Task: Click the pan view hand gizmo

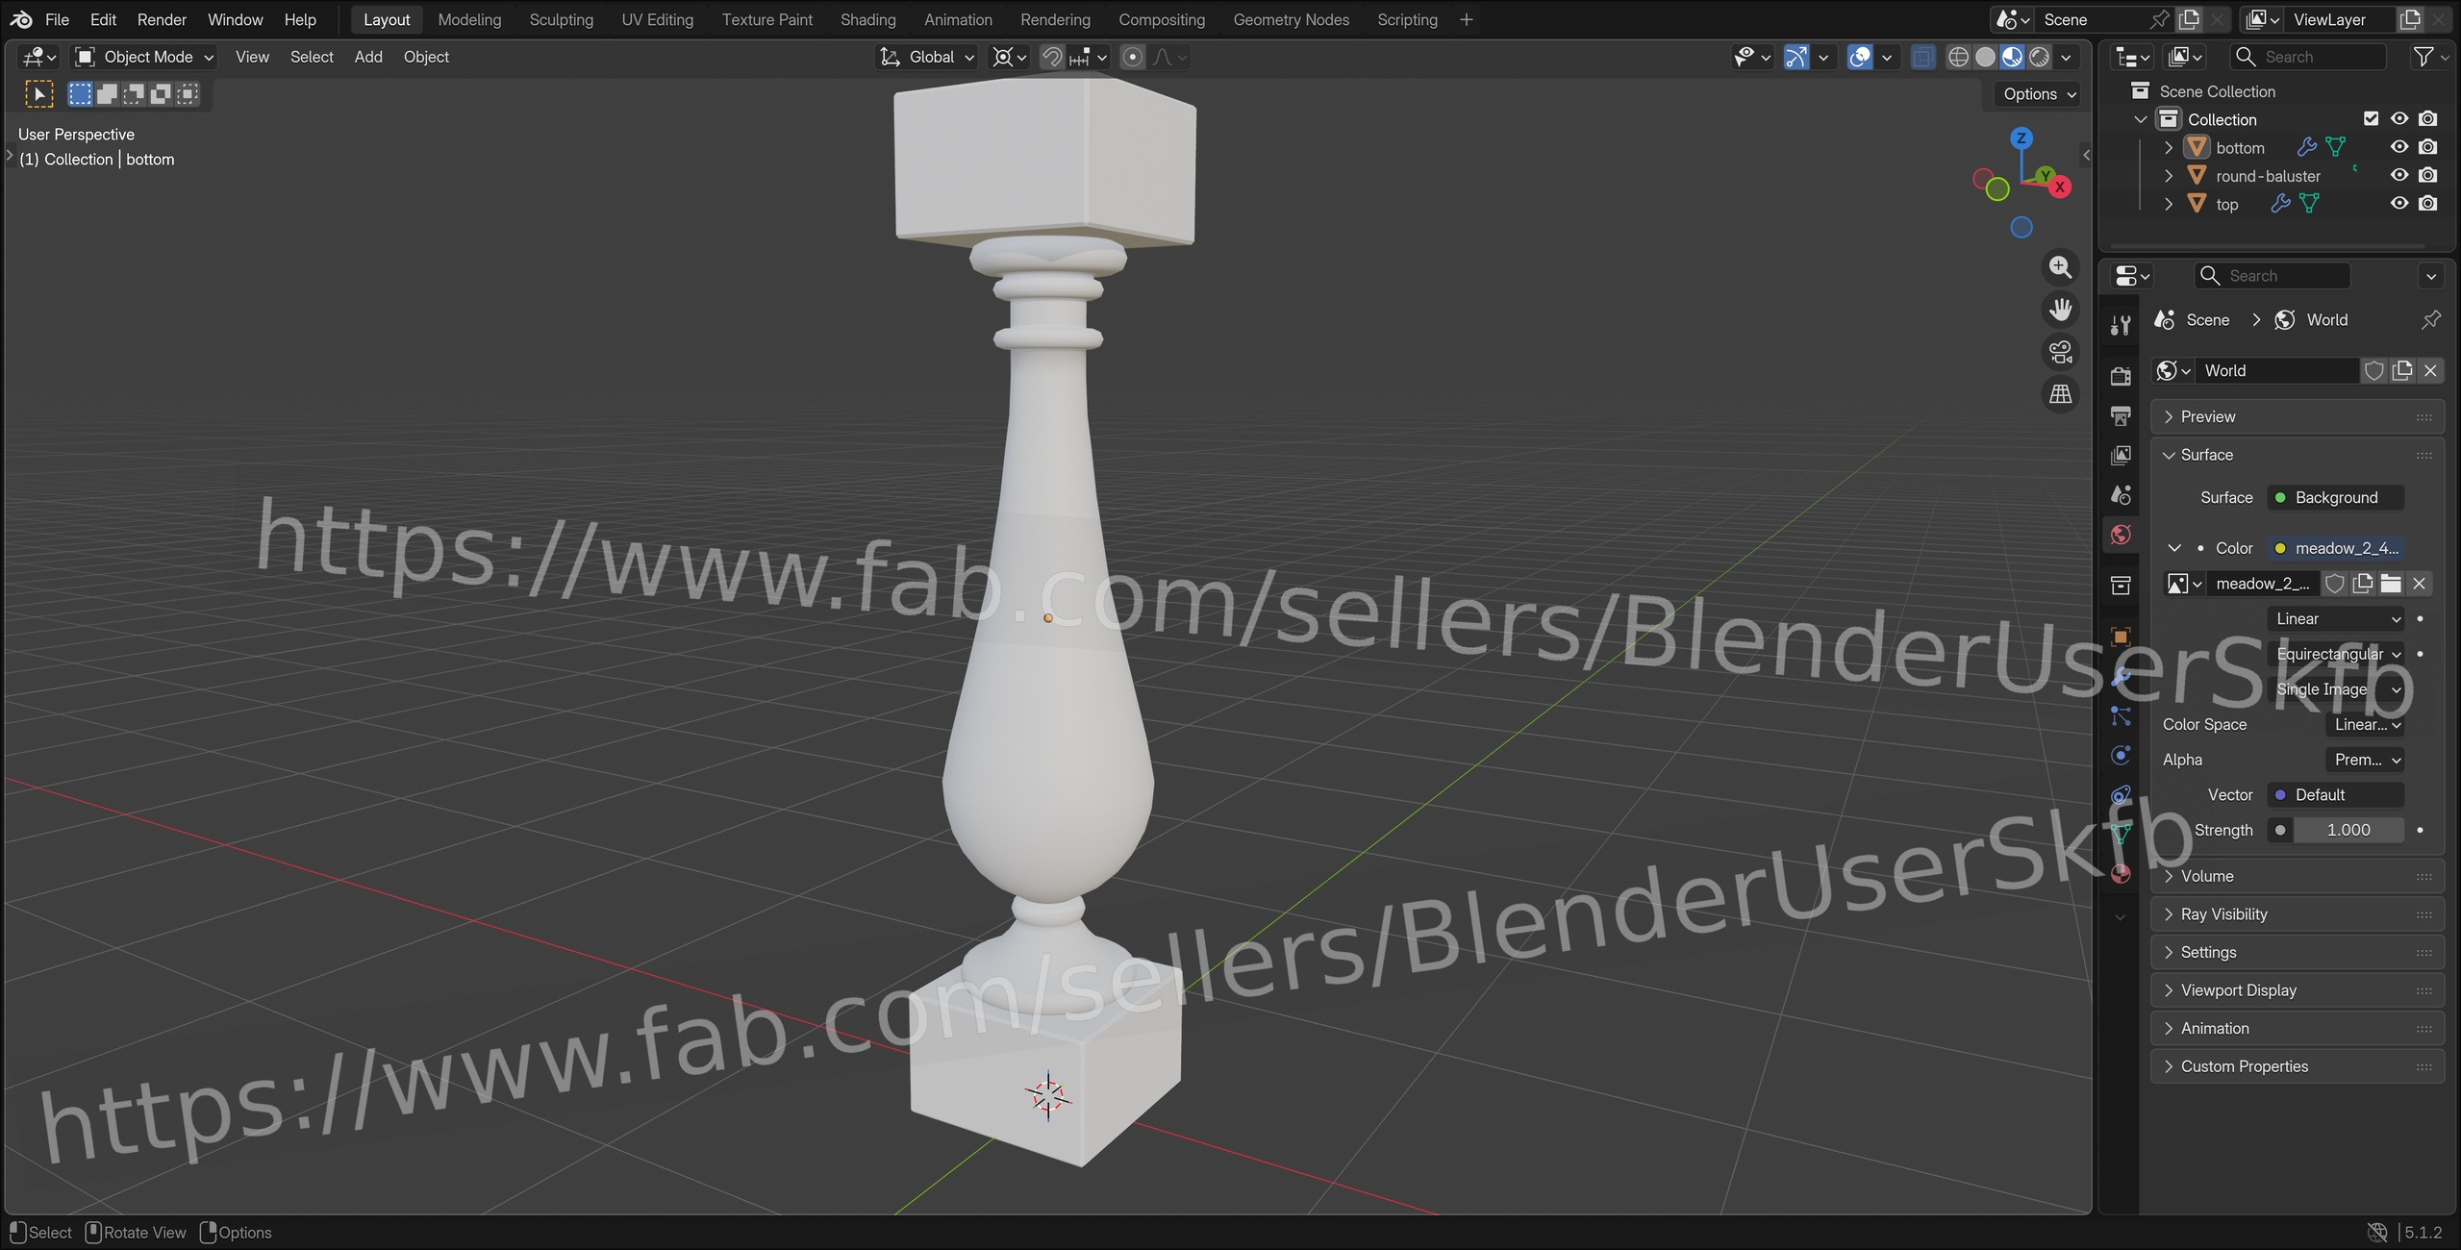Action: click(x=2060, y=310)
